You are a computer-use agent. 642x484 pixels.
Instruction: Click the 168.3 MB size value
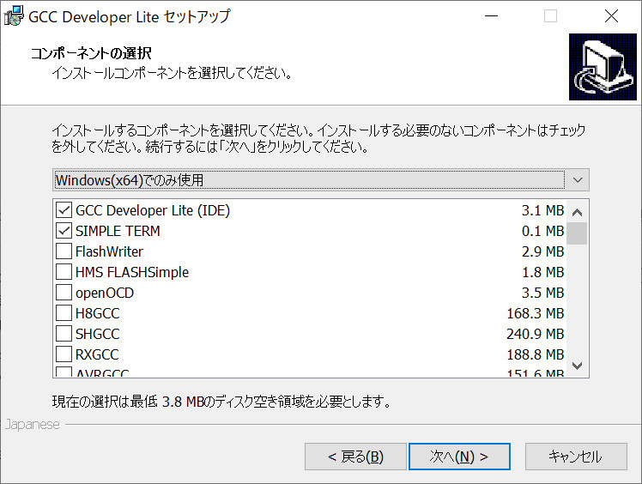click(536, 314)
